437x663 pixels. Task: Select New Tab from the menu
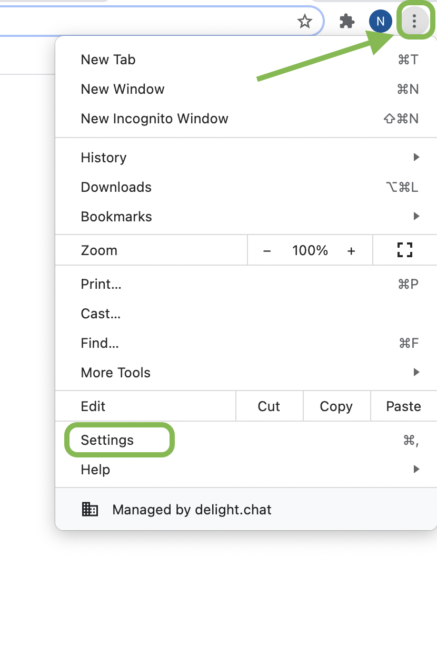click(108, 60)
